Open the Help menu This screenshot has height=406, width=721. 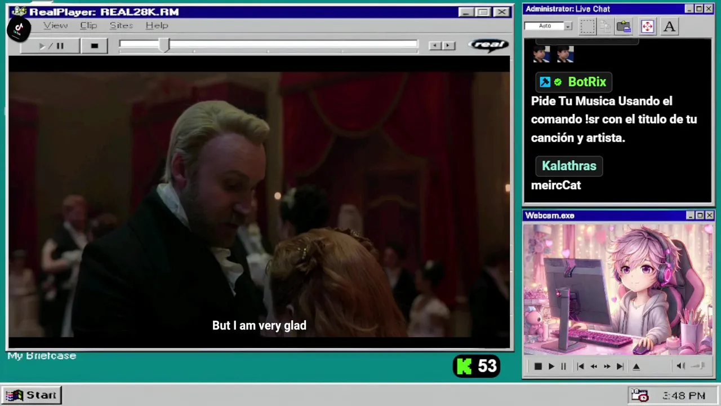click(x=157, y=25)
